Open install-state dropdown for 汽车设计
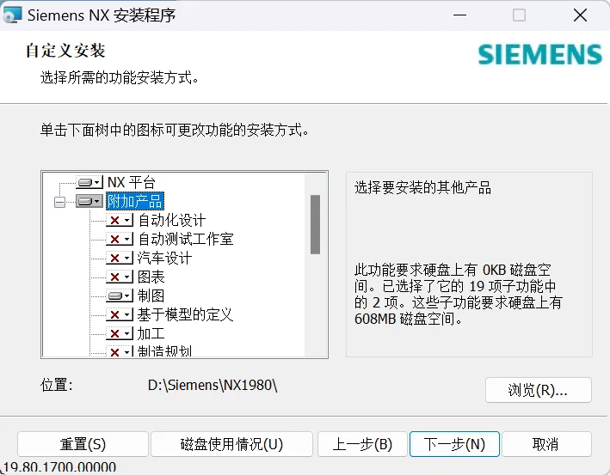This screenshot has width=610, height=475. point(120,258)
